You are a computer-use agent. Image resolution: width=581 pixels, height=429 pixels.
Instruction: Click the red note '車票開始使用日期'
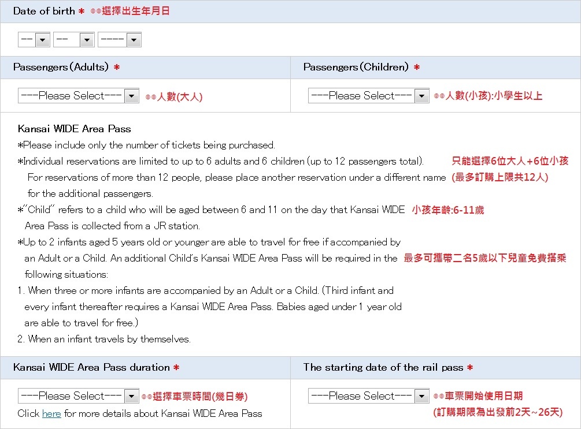coord(483,396)
